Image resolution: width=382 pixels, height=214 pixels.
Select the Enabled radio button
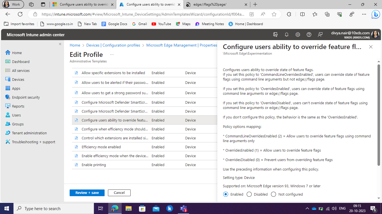point(226,194)
